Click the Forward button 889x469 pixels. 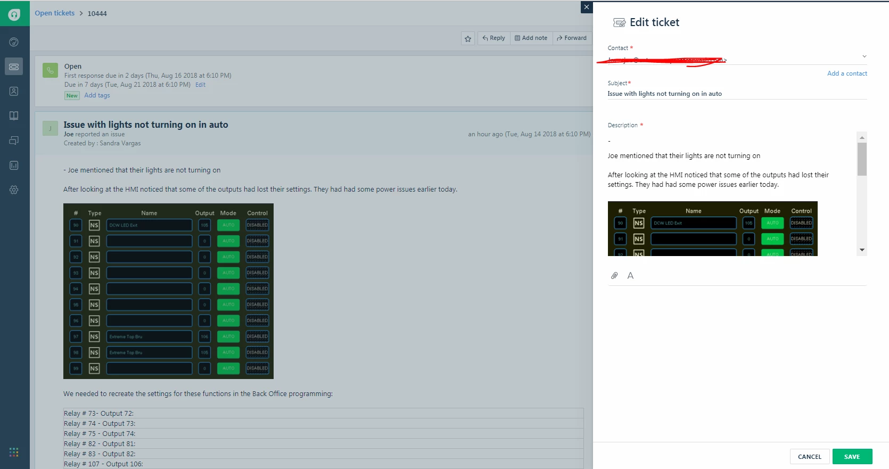tap(572, 38)
